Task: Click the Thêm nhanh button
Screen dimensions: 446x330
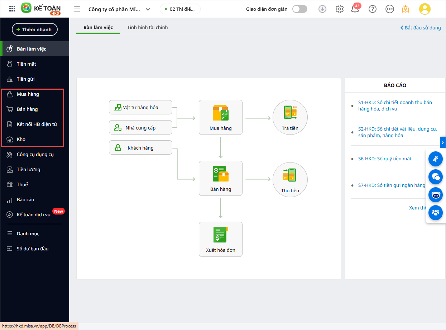Action: tap(35, 29)
